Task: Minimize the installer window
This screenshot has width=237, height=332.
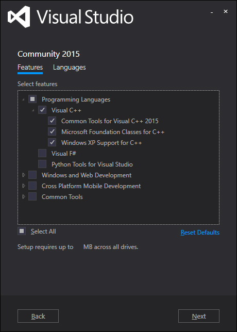Action: coord(212,12)
